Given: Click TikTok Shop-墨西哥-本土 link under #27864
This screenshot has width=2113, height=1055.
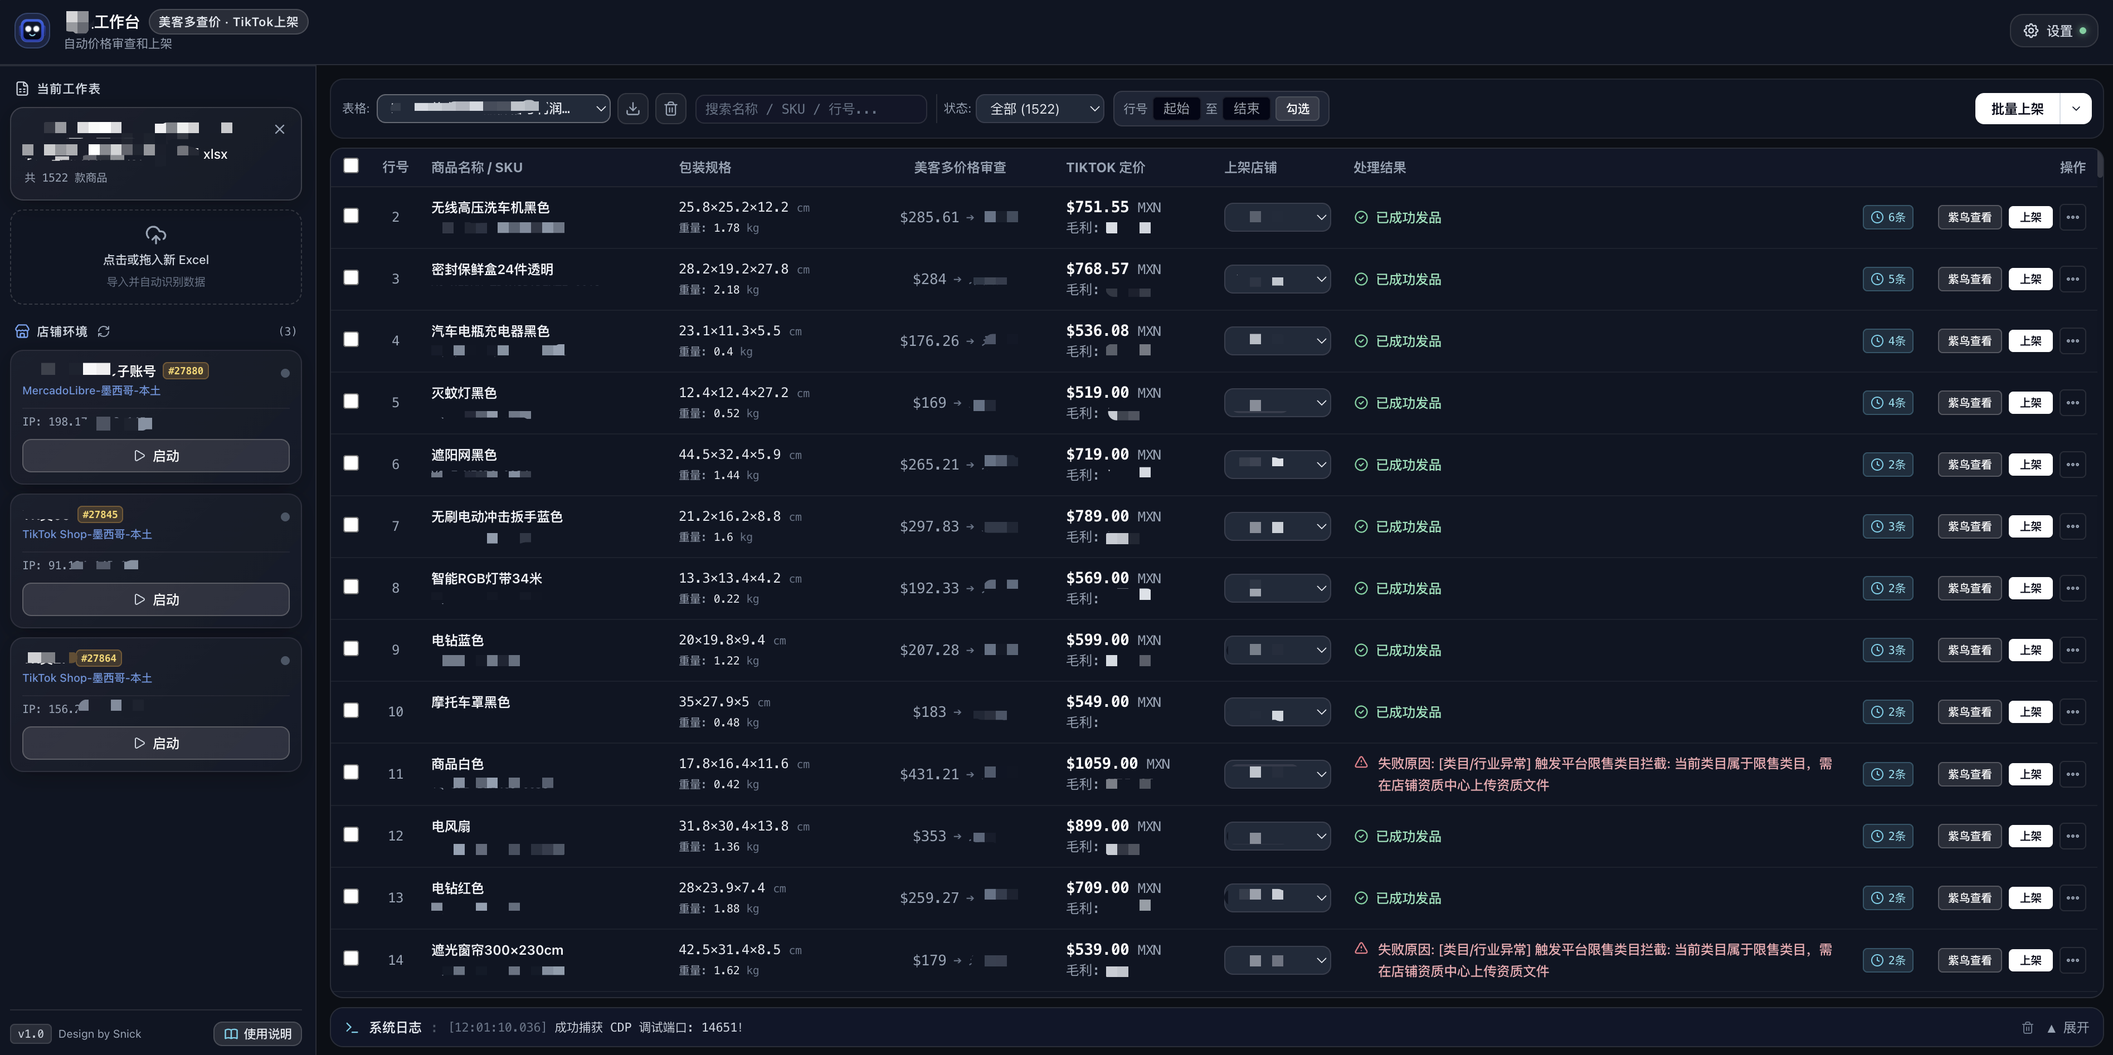Looking at the screenshot, I should click(x=87, y=678).
